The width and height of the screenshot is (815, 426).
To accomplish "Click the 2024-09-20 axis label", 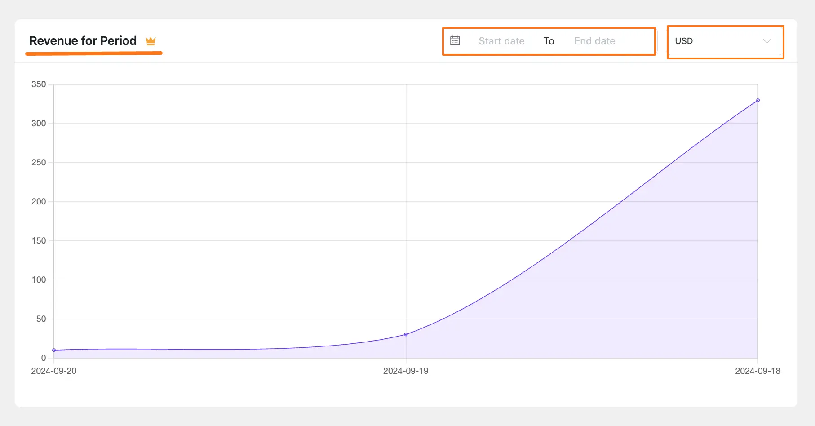I will (x=54, y=371).
